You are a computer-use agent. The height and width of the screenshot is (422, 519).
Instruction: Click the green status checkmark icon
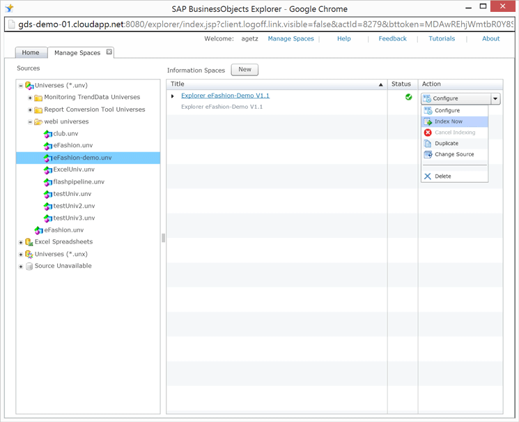409,97
